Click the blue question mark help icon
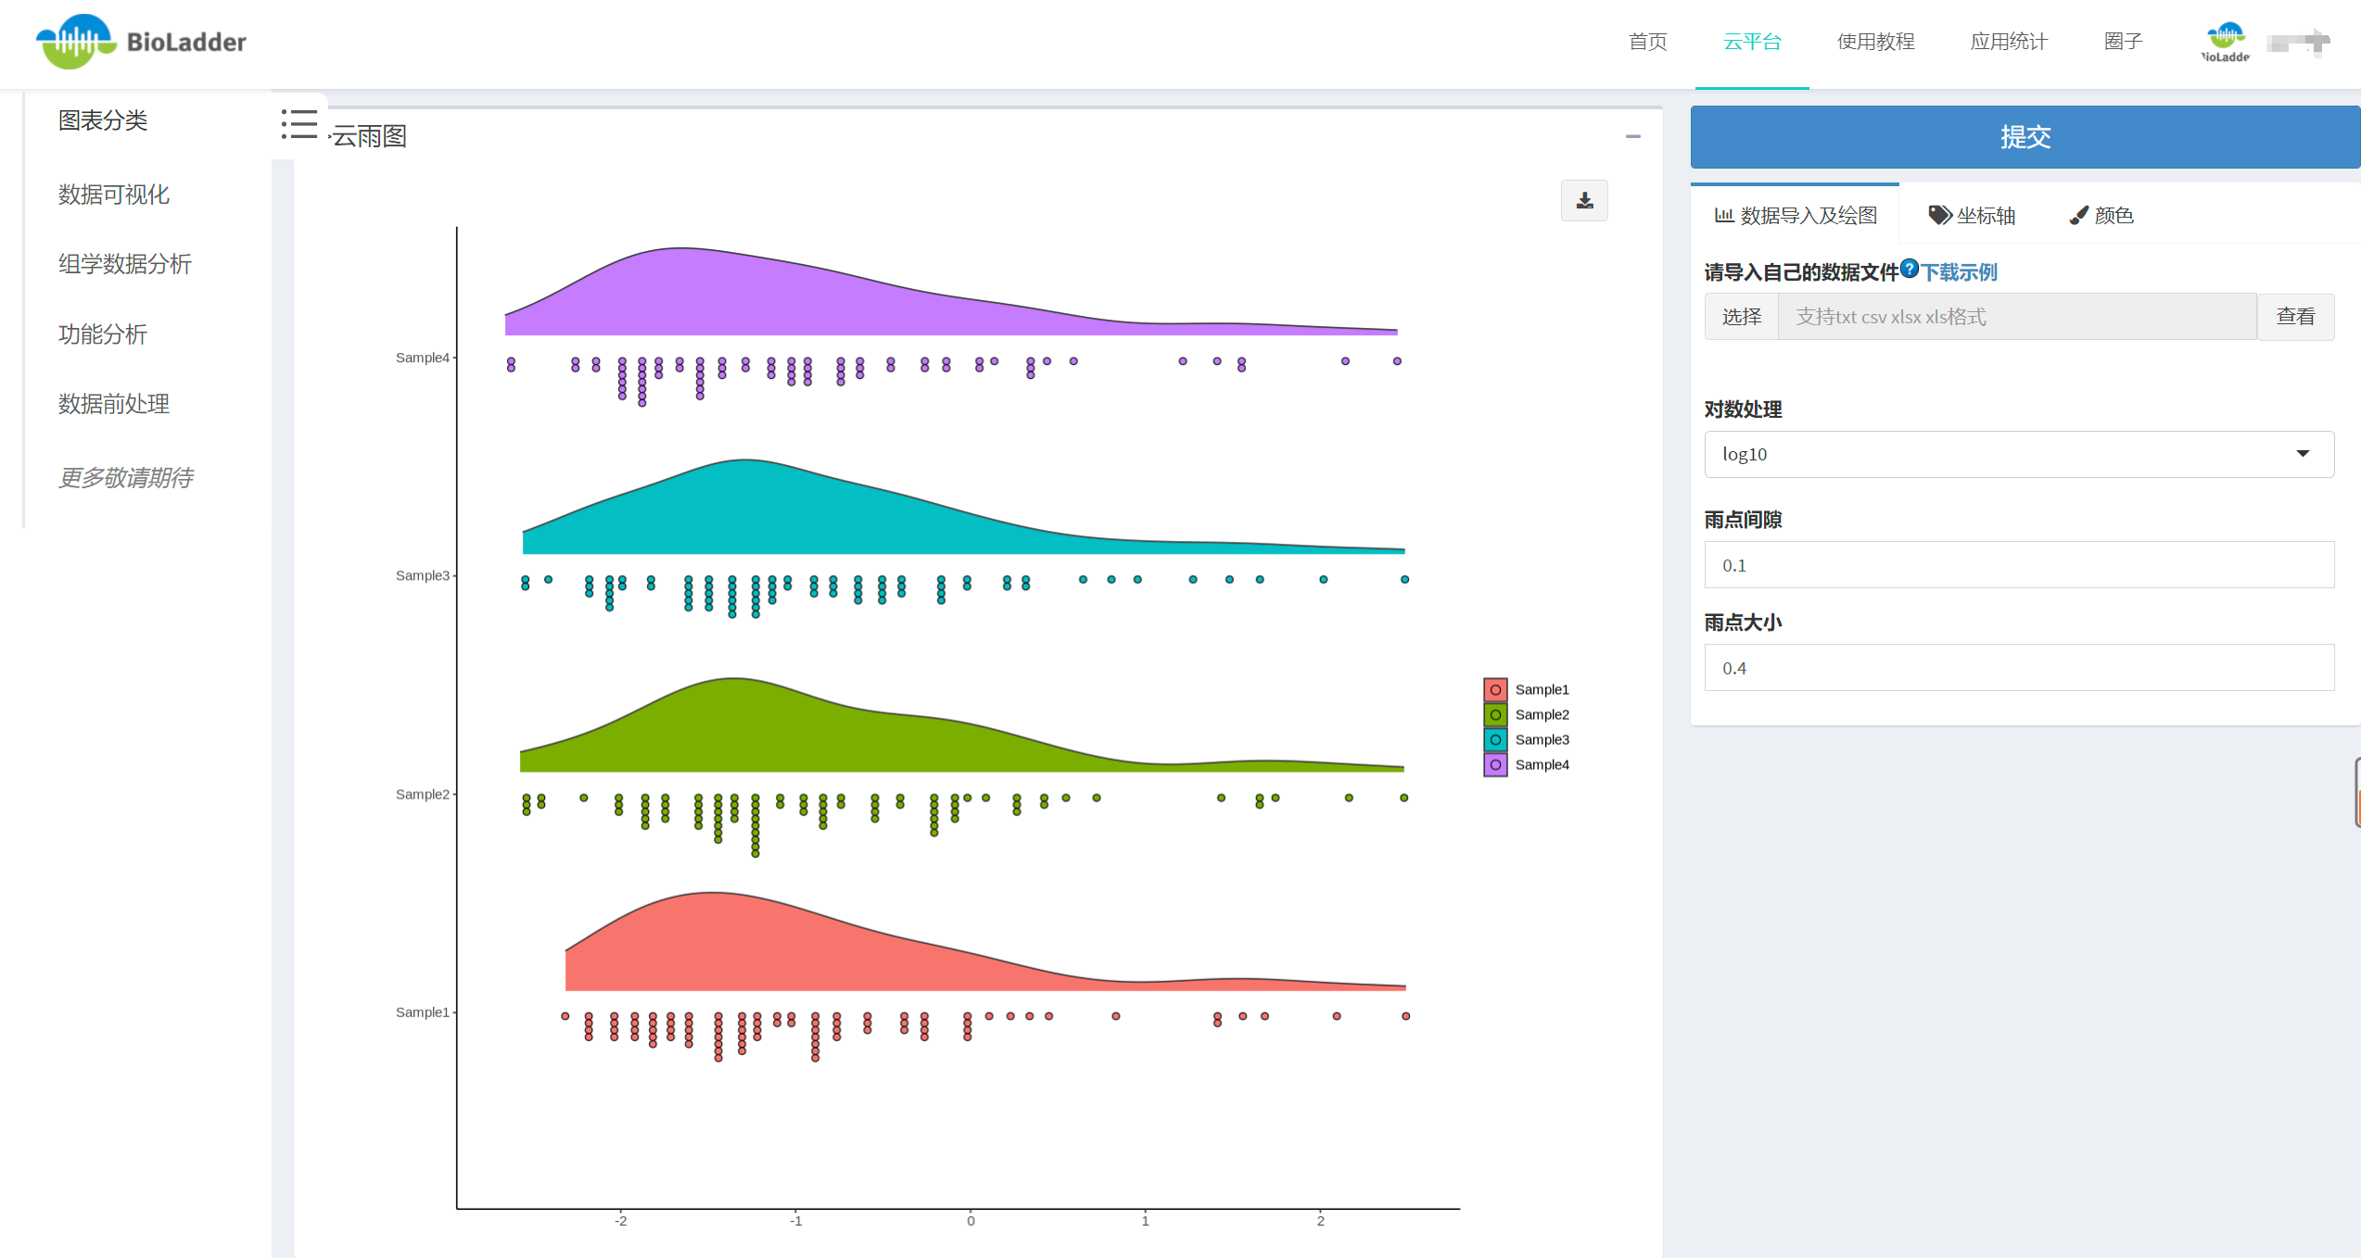2361x1258 pixels. (x=1909, y=269)
